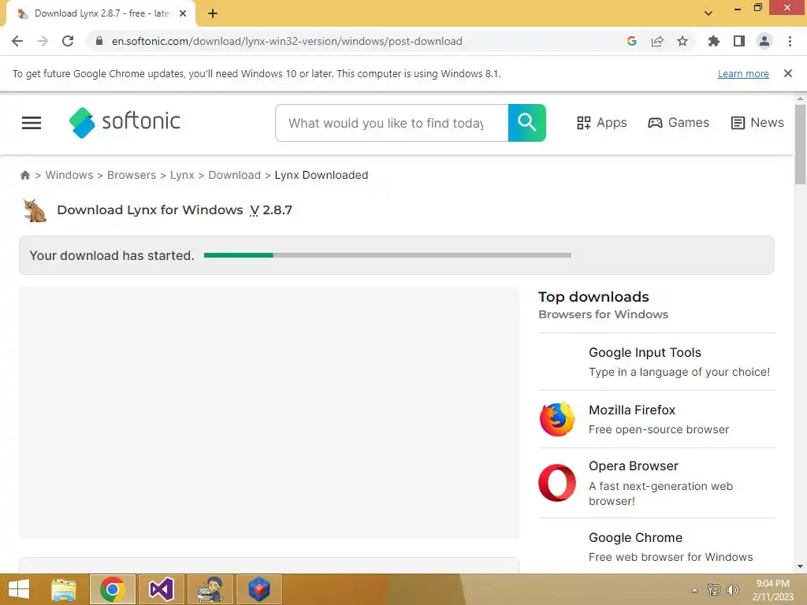Open File Explorer from taskbar
Image resolution: width=807 pixels, height=605 pixels.
click(64, 589)
